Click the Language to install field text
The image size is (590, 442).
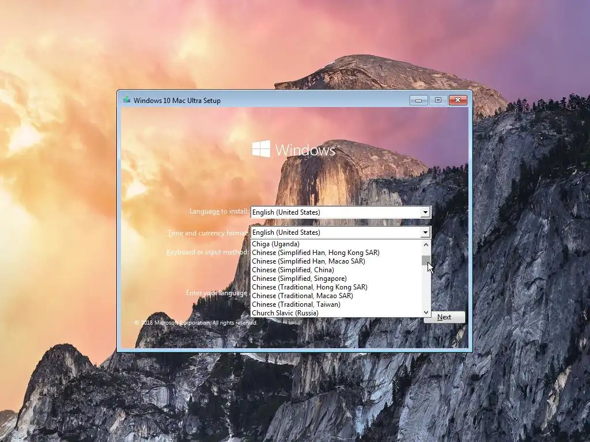[286, 212]
